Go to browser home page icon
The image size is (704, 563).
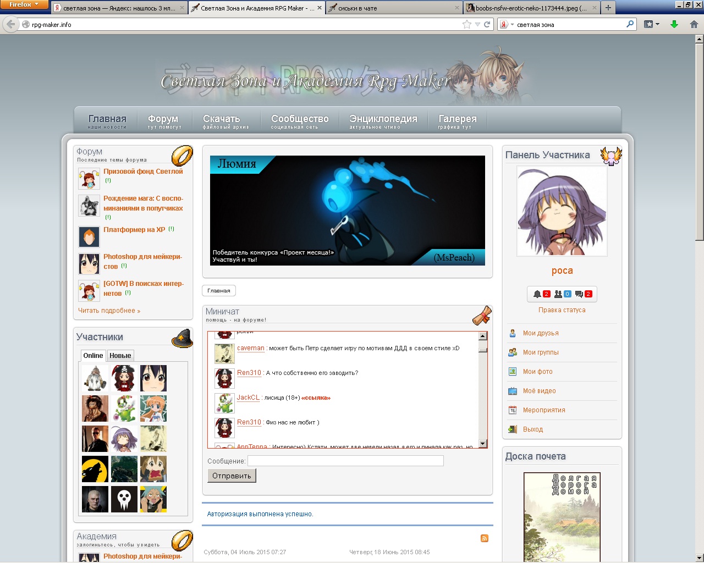(694, 24)
